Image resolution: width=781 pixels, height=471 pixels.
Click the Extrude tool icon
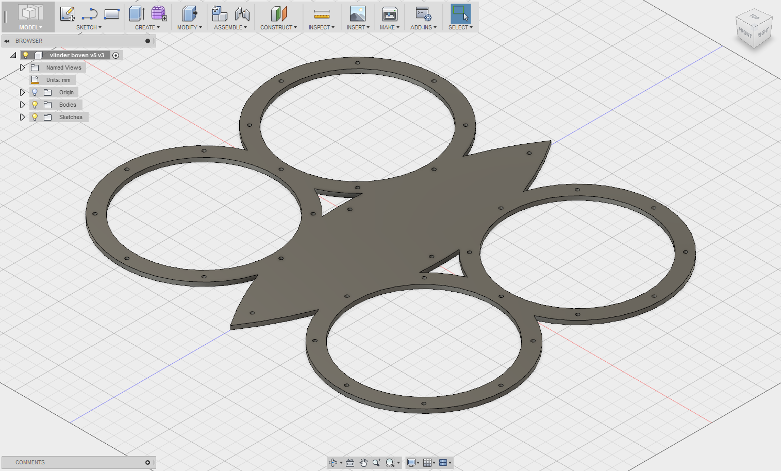click(137, 14)
